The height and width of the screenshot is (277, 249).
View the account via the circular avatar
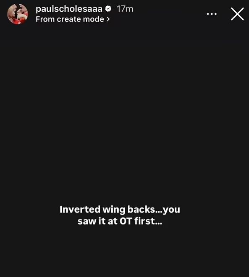click(18, 14)
